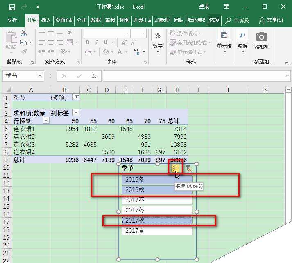Open the font name combo box
Screen dimensions: 292x263
pos(106,33)
